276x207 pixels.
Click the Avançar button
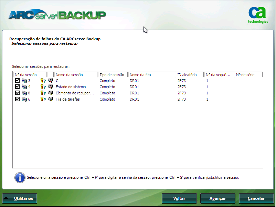click(x=218, y=198)
